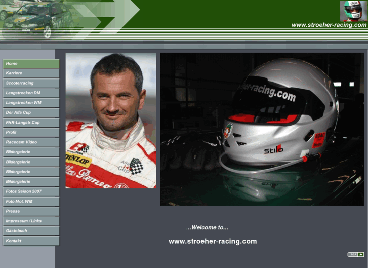Go to the Scooterracing section
Image resolution: width=368 pixels, height=276 pixels.
click(31, 84)
